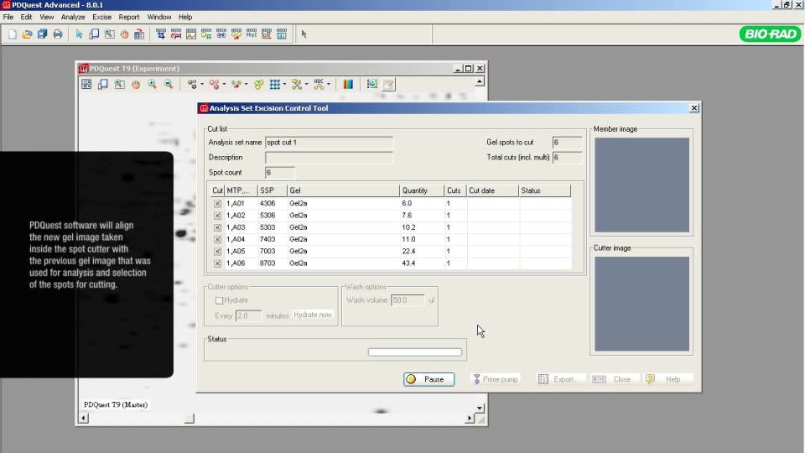805x453 pixels.
Task: Toggle the Cut checkbox for row 1,A04
Action: click(217, 239)
